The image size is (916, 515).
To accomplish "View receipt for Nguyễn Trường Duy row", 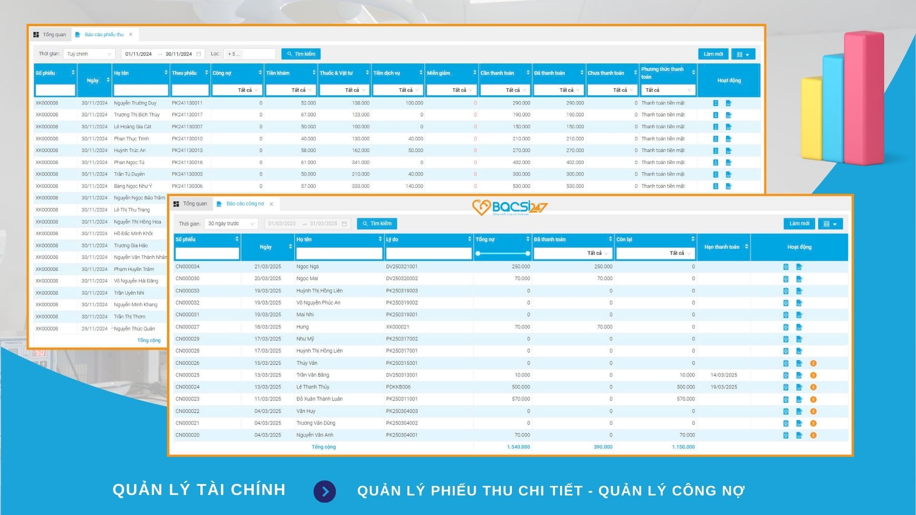I will pos(716,103).
